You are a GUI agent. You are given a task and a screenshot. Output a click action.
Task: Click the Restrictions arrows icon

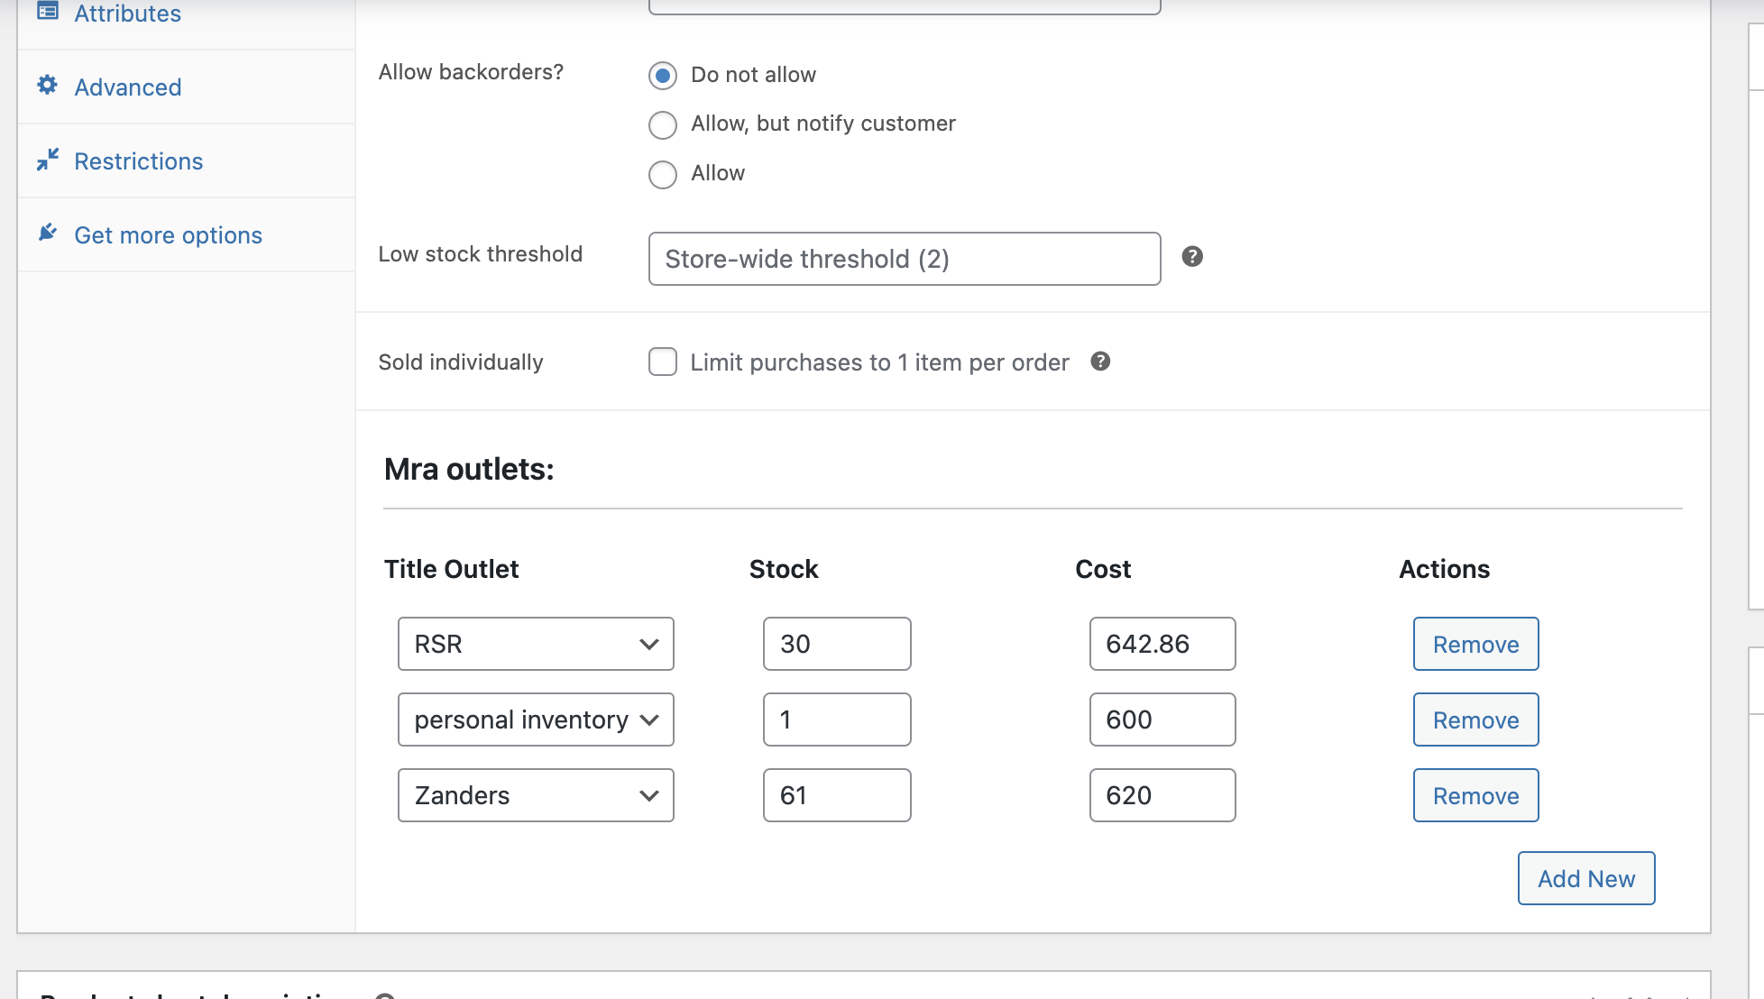coord(47,160)
